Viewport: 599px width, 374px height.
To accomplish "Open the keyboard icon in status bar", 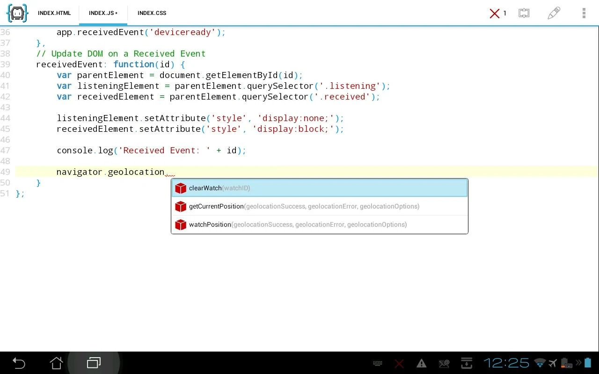I will coord(378,363).
